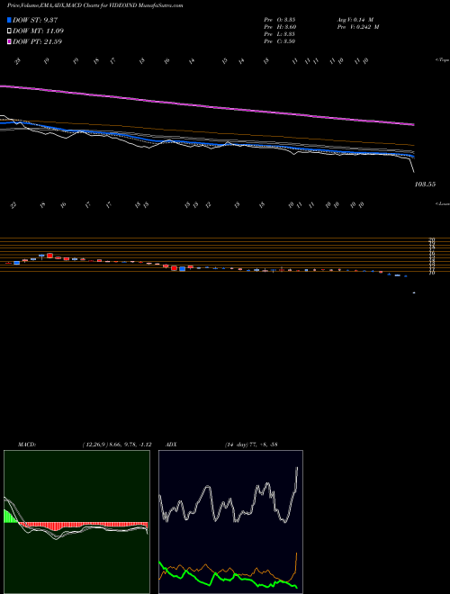Click the magenta DOW PT legend swatch
The height and width of the screenshot is (594, 450).
10,41
